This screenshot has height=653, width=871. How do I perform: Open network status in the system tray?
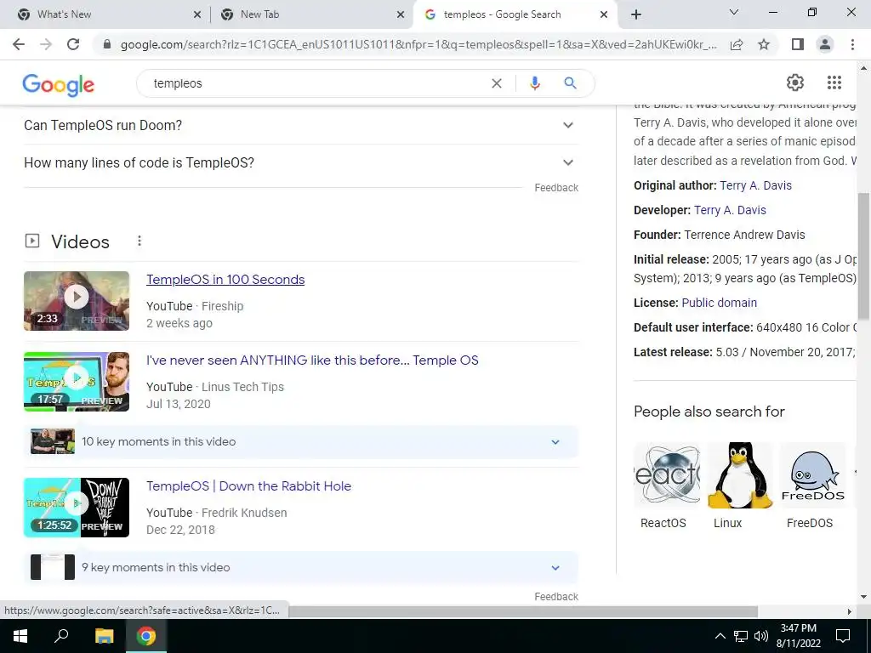[x=741, y=636]
